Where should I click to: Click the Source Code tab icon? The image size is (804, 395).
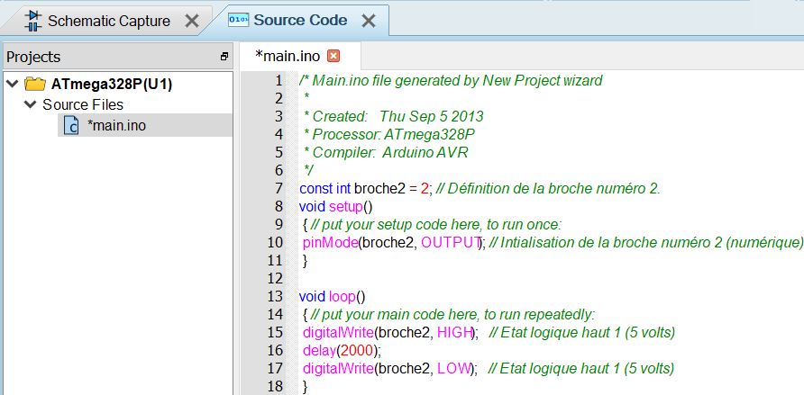click(238, 20)
